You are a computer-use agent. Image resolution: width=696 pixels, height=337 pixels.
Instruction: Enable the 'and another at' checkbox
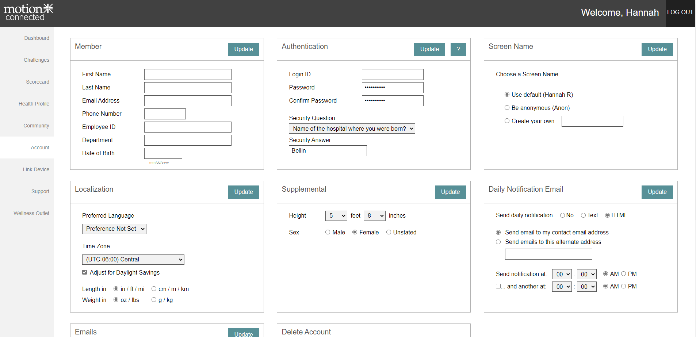tap(498, 286)
